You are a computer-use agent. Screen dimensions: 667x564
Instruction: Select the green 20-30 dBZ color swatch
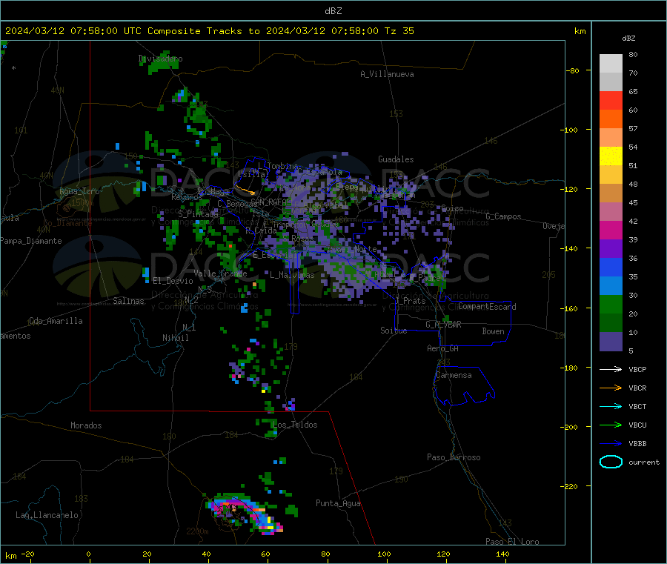[x=611, y=304]
